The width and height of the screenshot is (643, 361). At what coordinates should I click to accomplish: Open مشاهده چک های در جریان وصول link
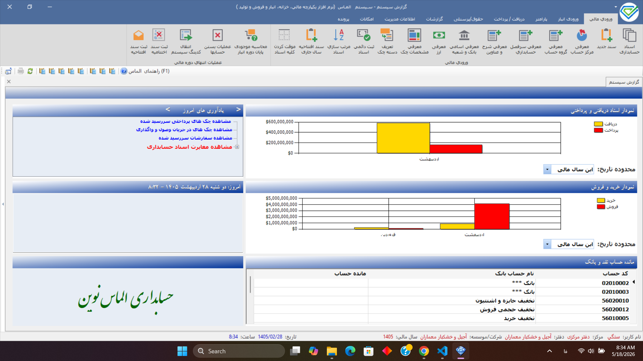184,129
